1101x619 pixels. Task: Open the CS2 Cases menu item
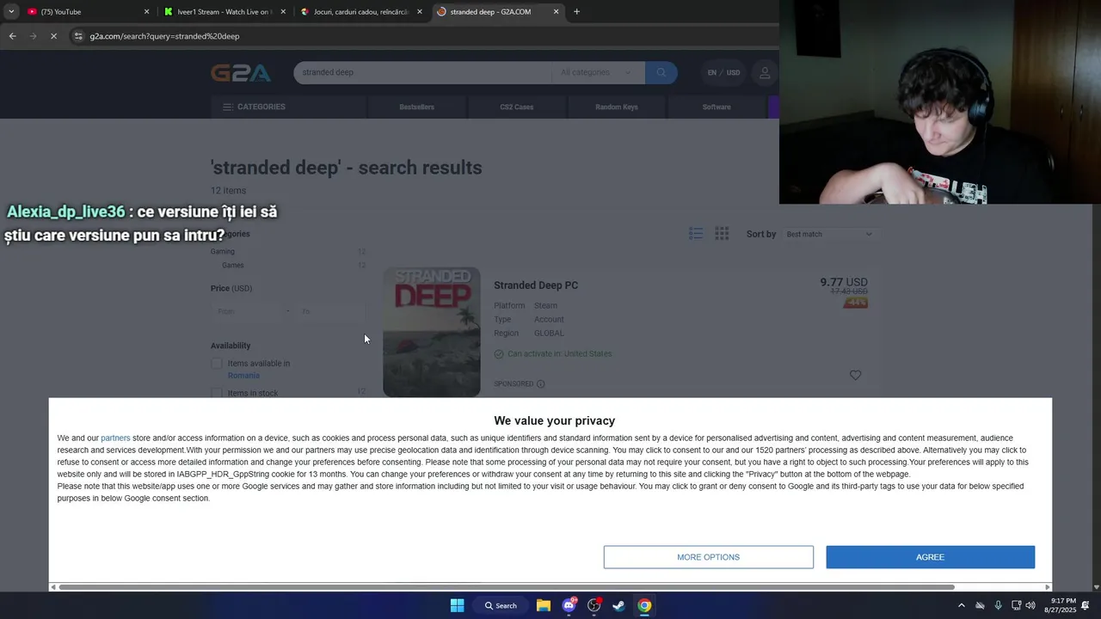pos(517,107)
